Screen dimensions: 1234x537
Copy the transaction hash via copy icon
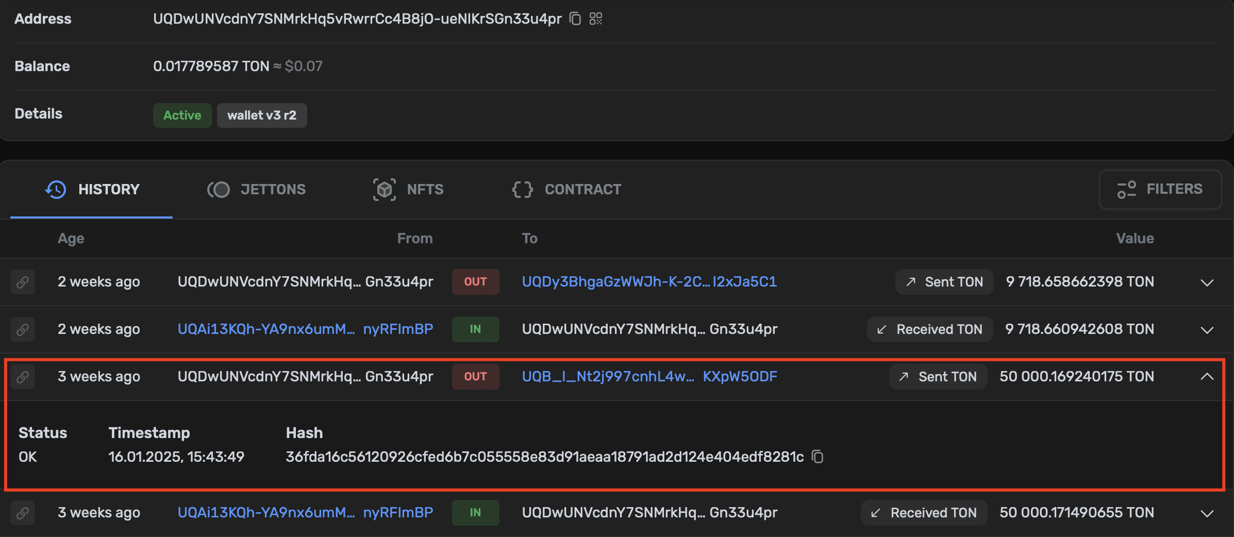click(x=818, y=457)
